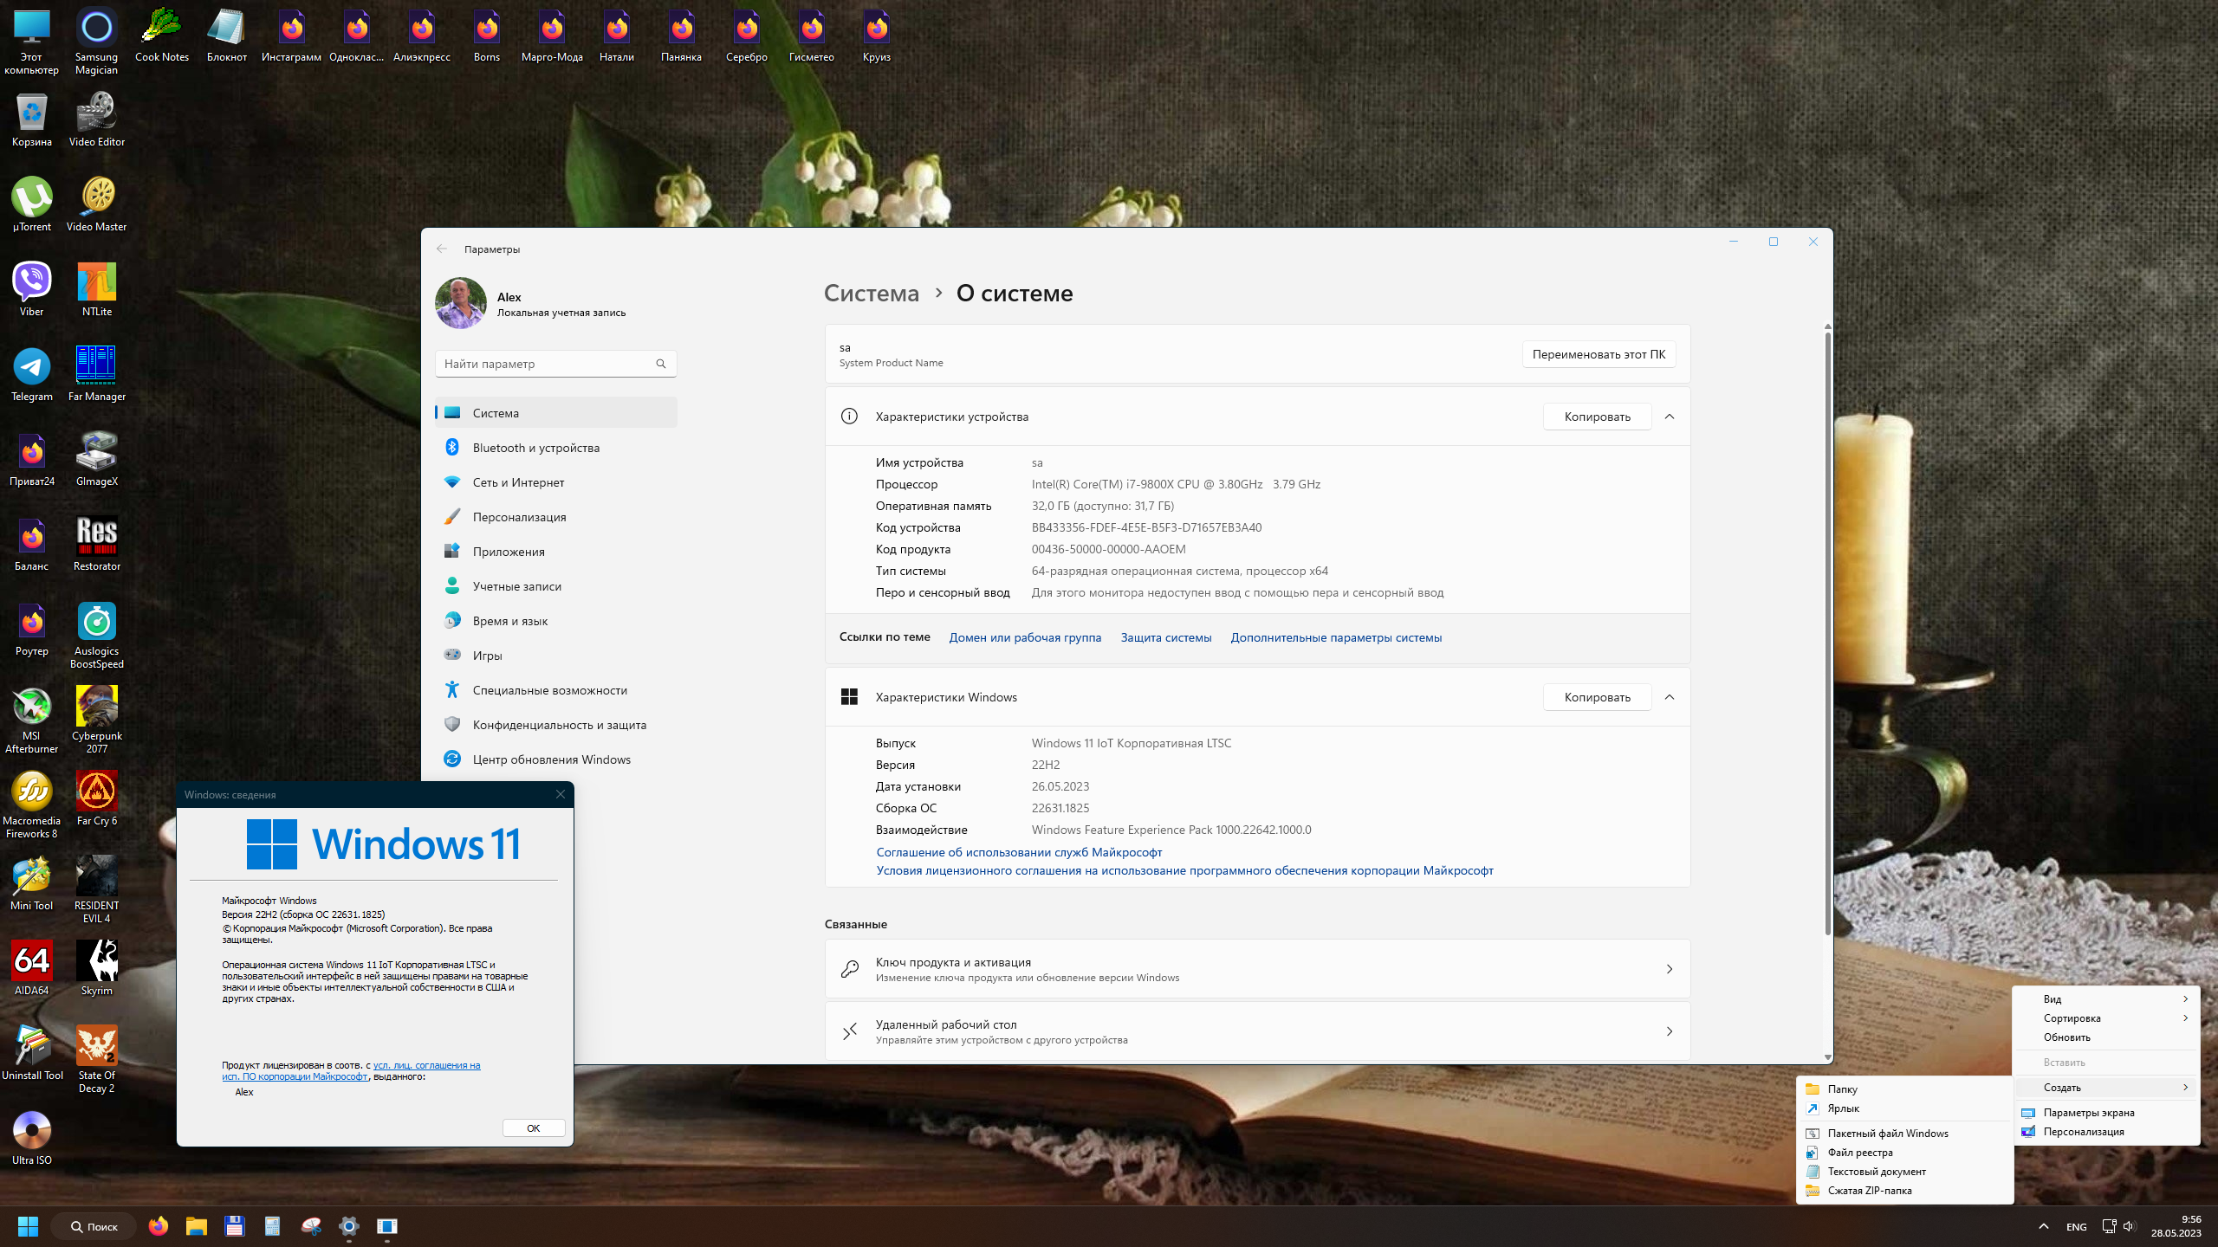Collapse the Характеристики Windows section
This screenshot has width=2218, height=1247.
click(x=1670, y=697)
